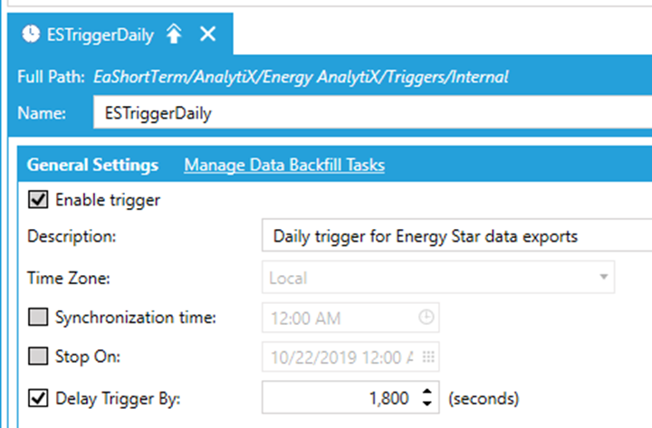Image resolution: width=652 pixels, height=428 pixels.
Task: Click the Delay Trigger By value 1,800
Action: click(x=388, y=398)
